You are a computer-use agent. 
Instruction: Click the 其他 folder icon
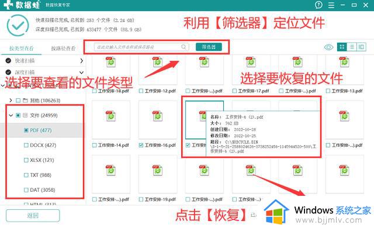click(x=25, y=101)
